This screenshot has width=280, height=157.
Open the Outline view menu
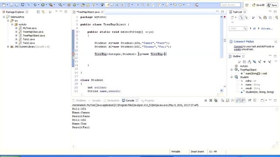pyautogui.click(x=276, y=61)
